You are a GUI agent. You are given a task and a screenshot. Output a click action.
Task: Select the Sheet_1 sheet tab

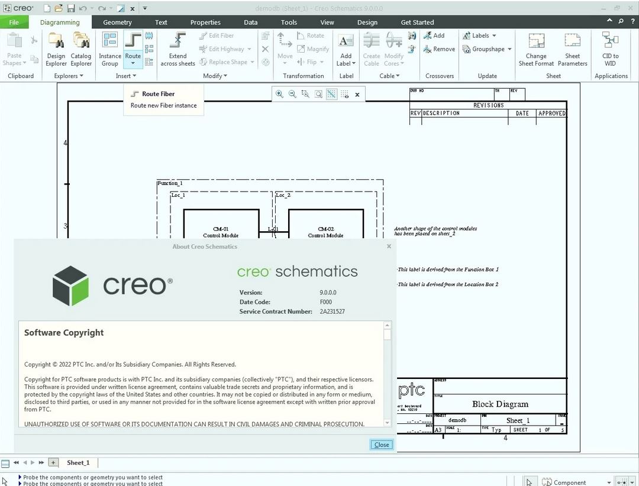pyautogui.click(x=78, y=462)
